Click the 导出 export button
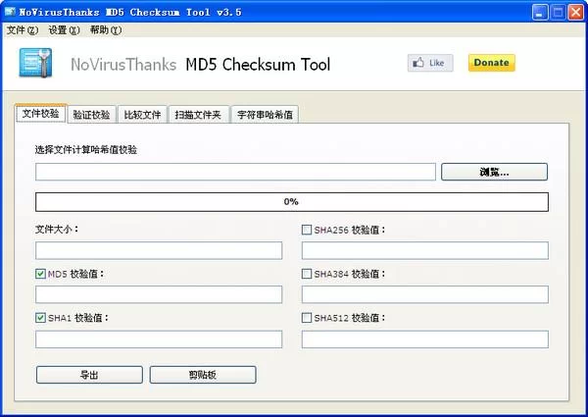The height and width of the screenshot is (417, 588). click(89, 375)
